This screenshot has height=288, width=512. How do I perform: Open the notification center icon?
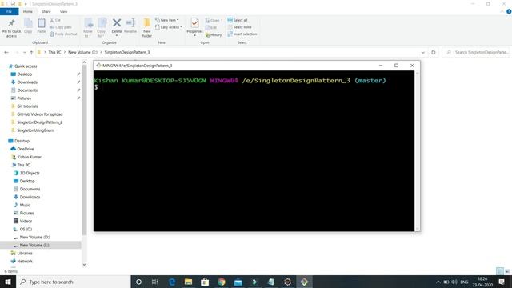(502, 282)
